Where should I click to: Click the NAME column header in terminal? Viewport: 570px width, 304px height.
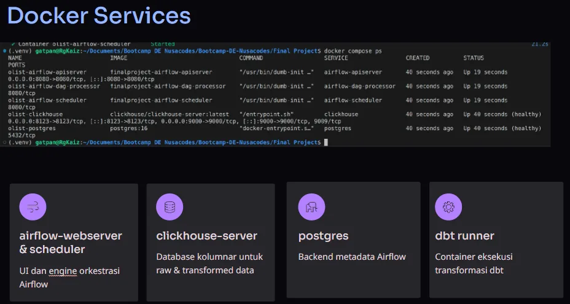click(15, 58)
